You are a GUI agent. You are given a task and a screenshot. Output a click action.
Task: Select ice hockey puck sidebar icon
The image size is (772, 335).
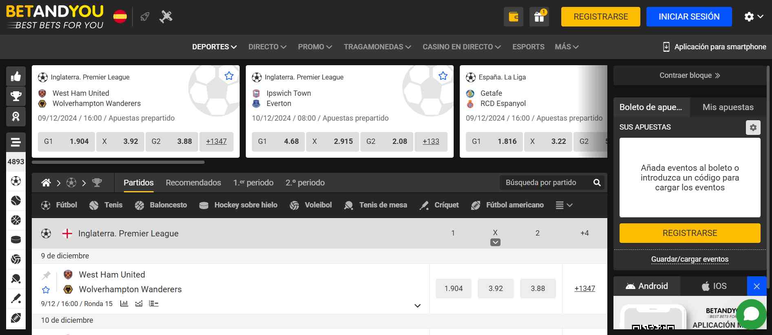(16, 240)
